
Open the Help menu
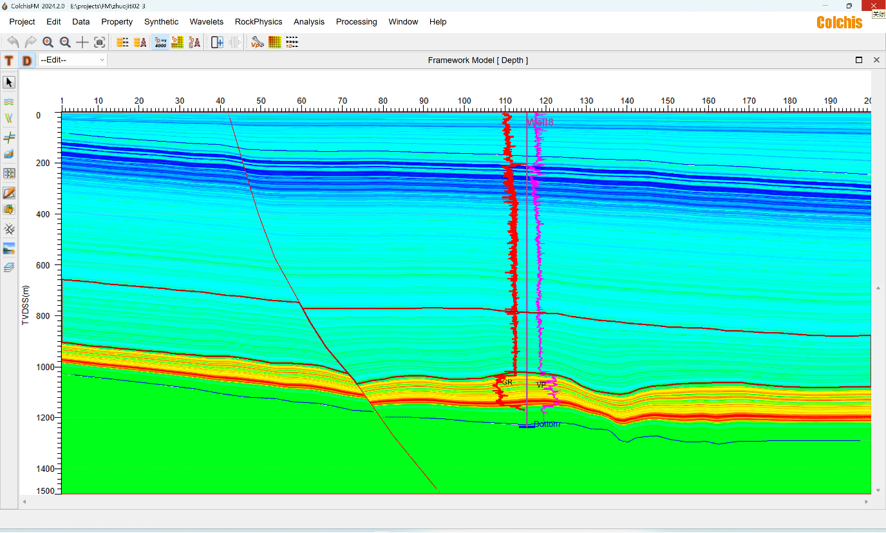coord(438,22)
